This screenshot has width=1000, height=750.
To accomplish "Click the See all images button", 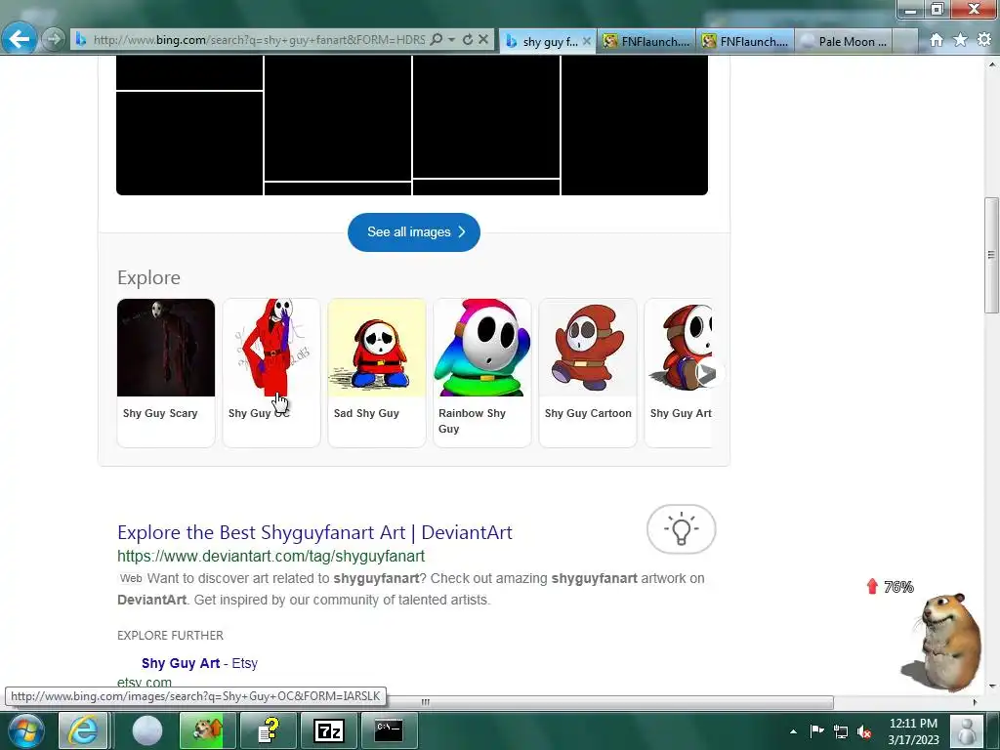I will pyautogui.click(x=414, y=232).
